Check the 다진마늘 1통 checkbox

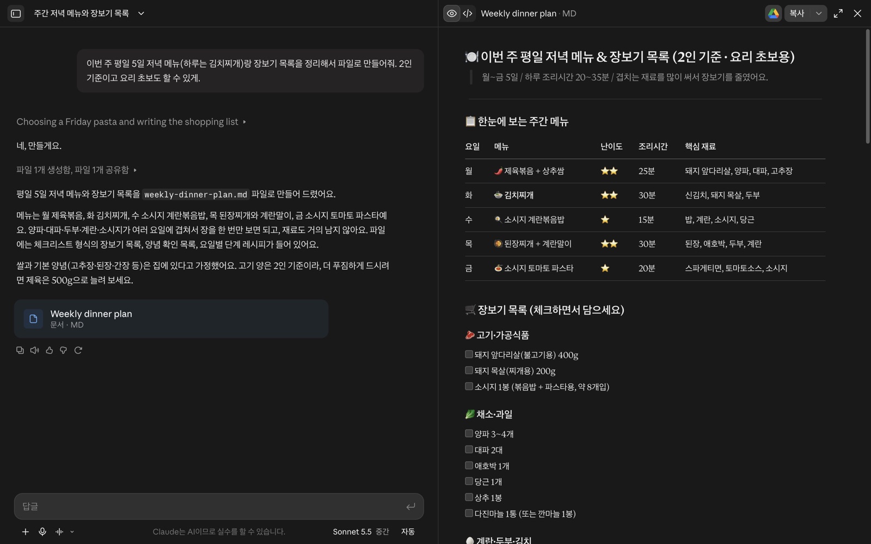tap(469, 513)
